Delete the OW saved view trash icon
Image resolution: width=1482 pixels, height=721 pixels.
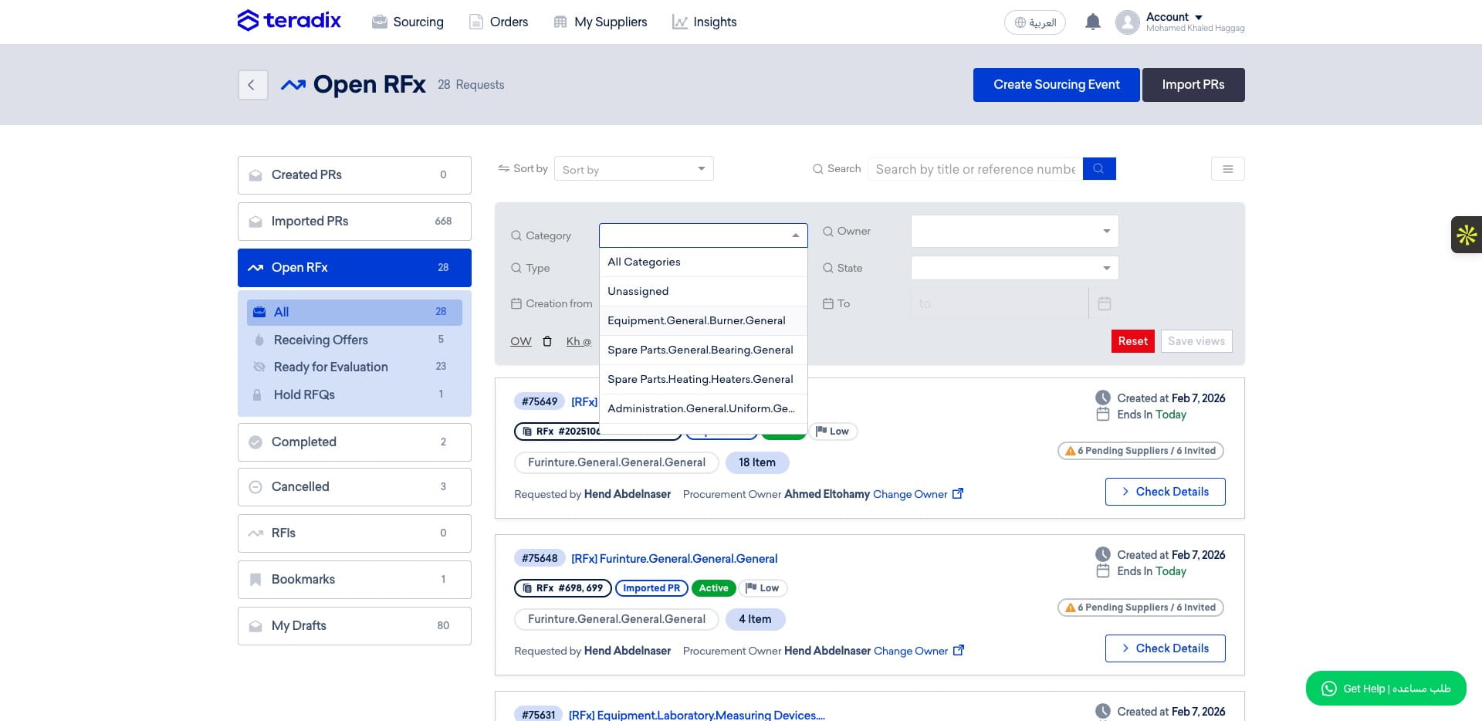coord(547,341)
